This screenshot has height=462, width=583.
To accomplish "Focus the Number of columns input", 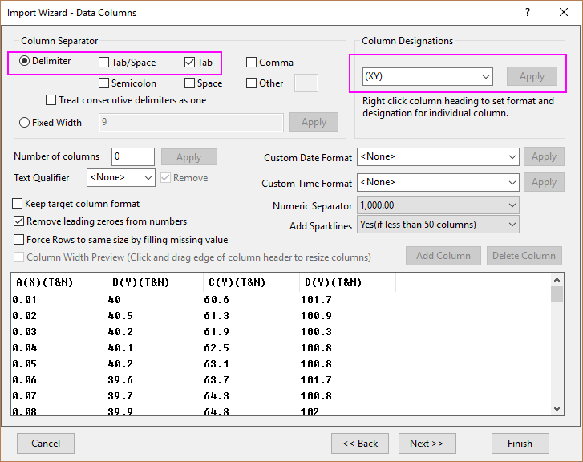I will (133, 156).
